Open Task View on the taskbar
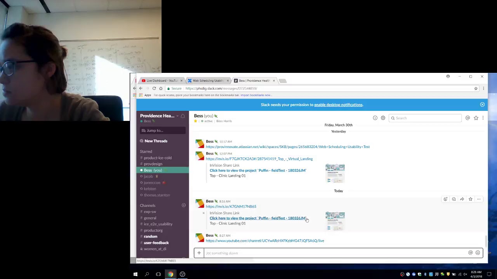The width and height of the screenshot is (497, 279). 158,274
